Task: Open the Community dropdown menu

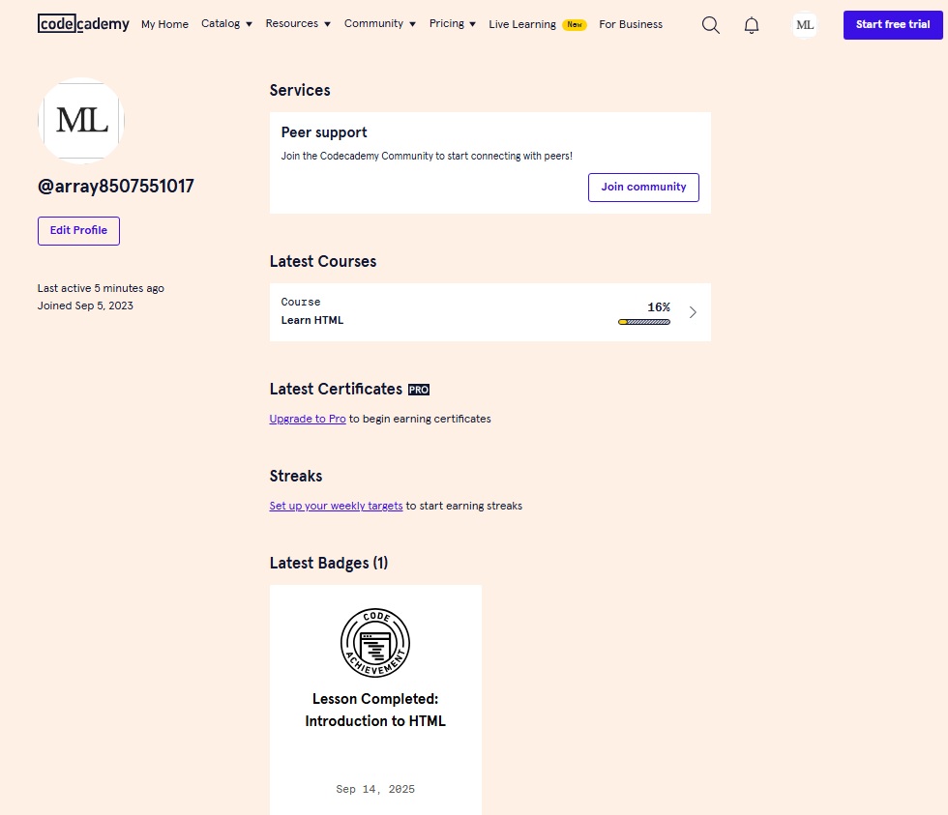Action: pyautogui.click(x=380, y=24)
